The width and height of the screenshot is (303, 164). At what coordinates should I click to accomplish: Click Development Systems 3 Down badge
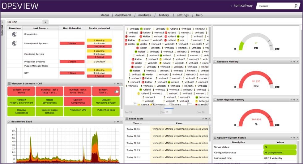point(72,43)
